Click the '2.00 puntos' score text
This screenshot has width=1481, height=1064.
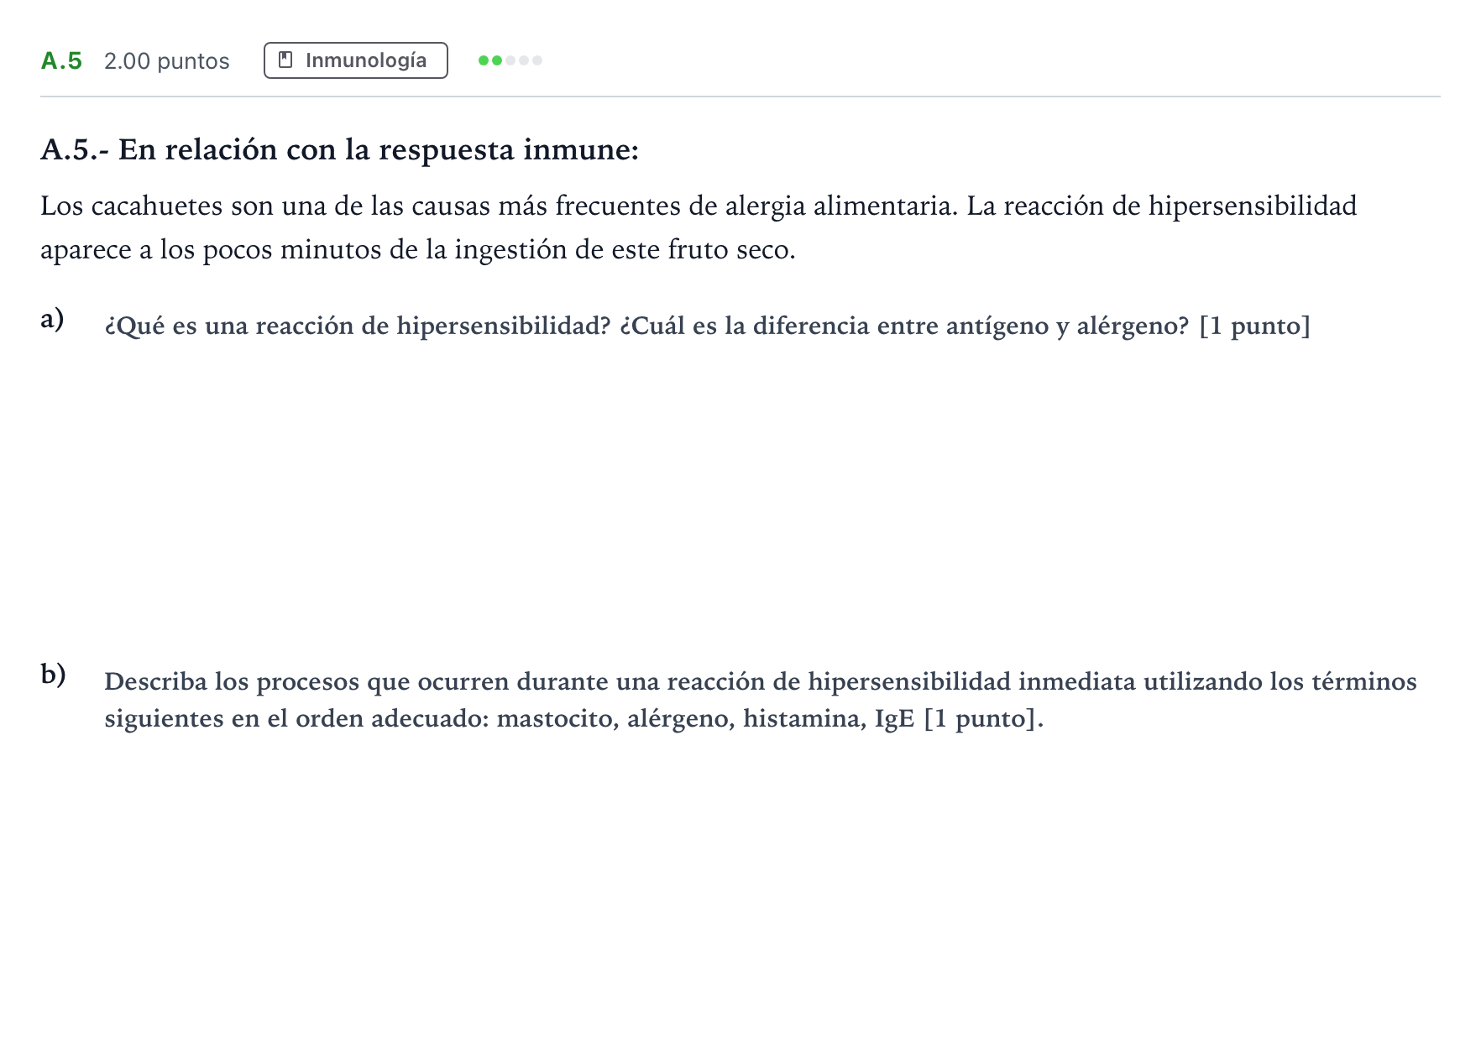(x=166, y=61)
